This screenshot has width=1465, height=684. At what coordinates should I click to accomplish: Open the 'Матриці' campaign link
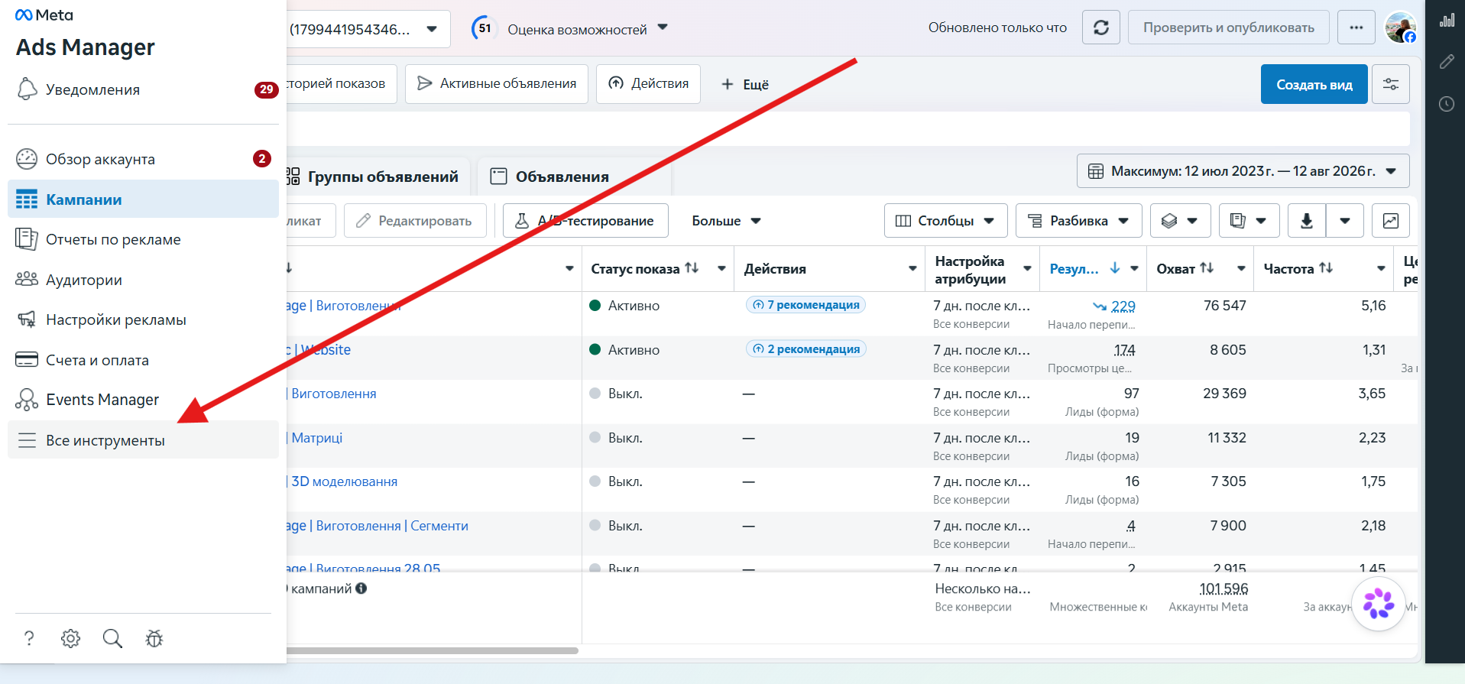(317, 438)
